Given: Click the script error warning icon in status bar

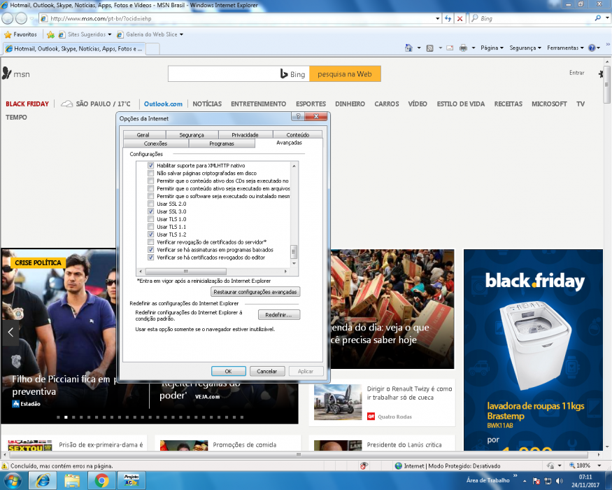Looking at the screenshot, I should click(x=5, y=465).
